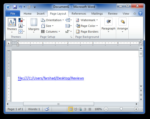
Task: Click the horizontal scrollbar right arrow
Action: (136, 104)
